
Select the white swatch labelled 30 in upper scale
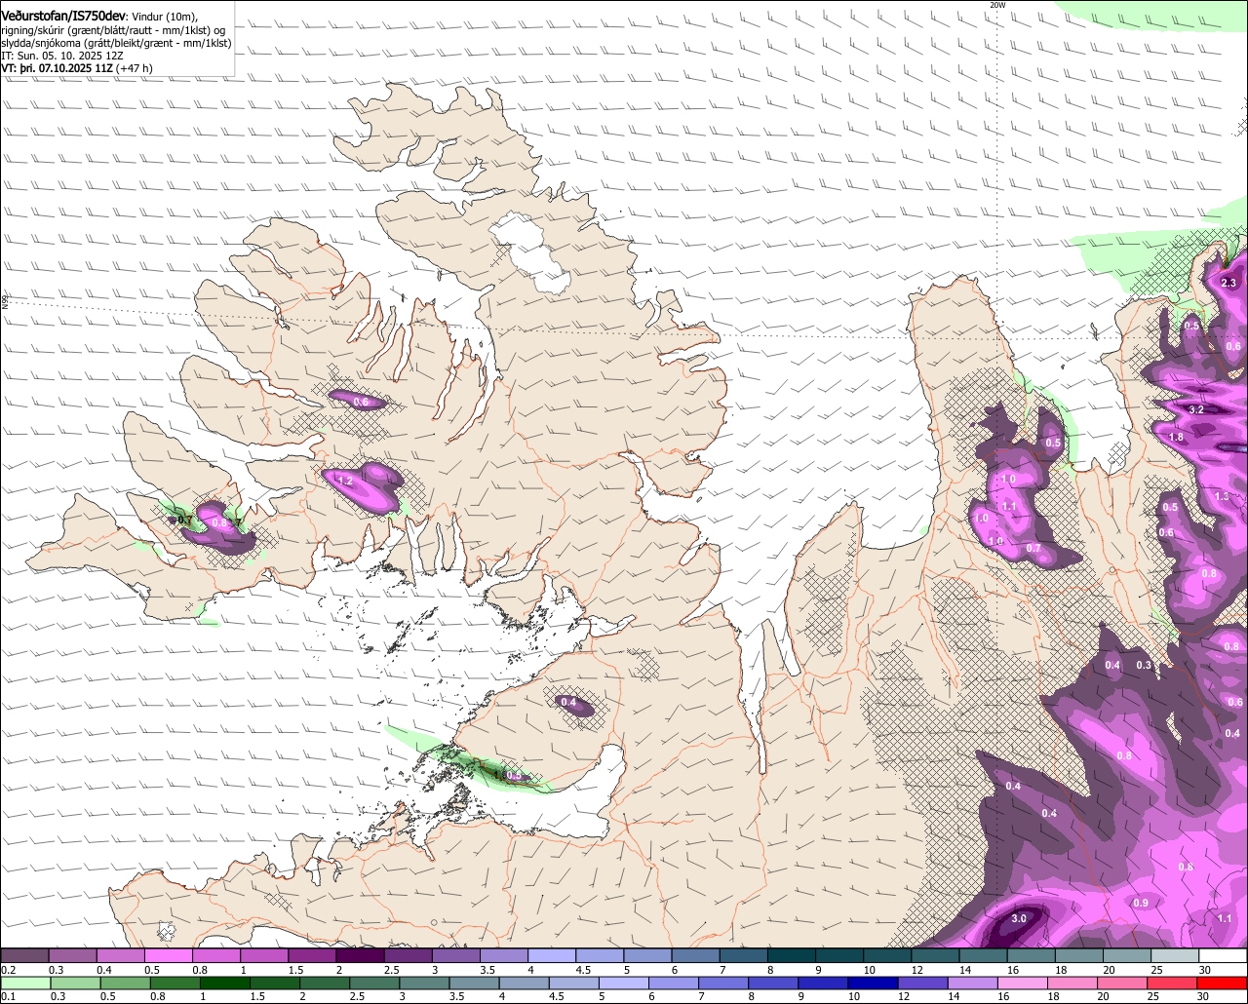[1224, 955]
